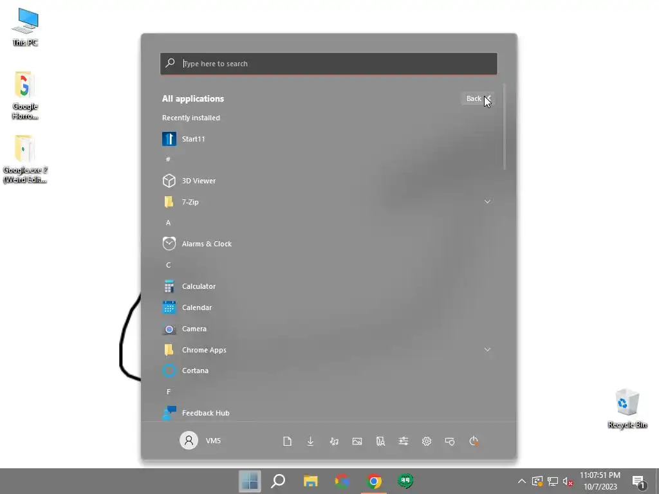Click the # section header
Screen dimensions: 659x494
click(168, 160)
